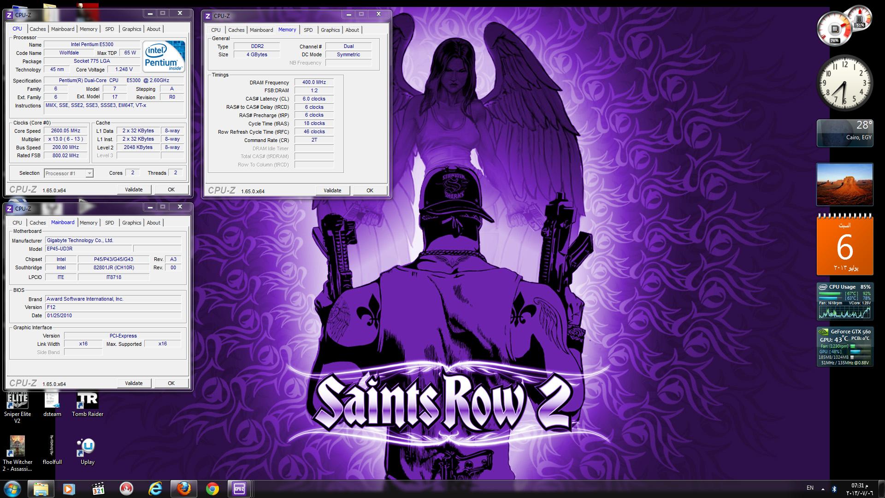
Task: Click the EN language indicator
Action: pyautogui.click(x=810, y=488)
